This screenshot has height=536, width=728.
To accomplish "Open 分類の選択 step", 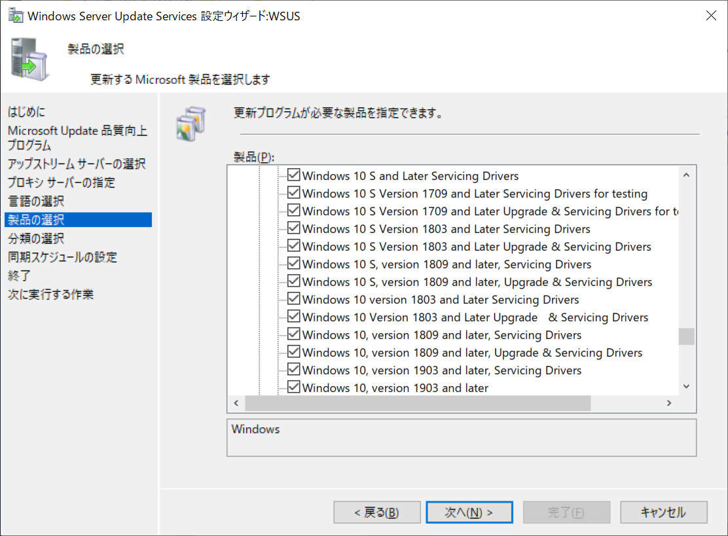I will pyautogui.click(x=36, y=238).
